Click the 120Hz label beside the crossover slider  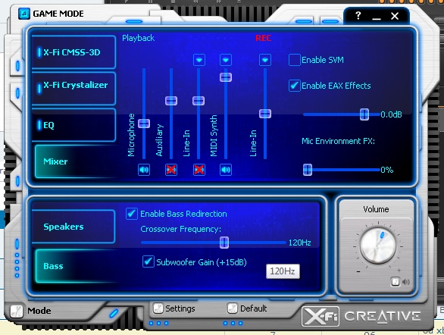(299, 243)
